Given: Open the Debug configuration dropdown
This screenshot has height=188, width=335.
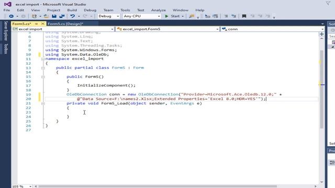Looking at the screenshot, I should (108, 16).
